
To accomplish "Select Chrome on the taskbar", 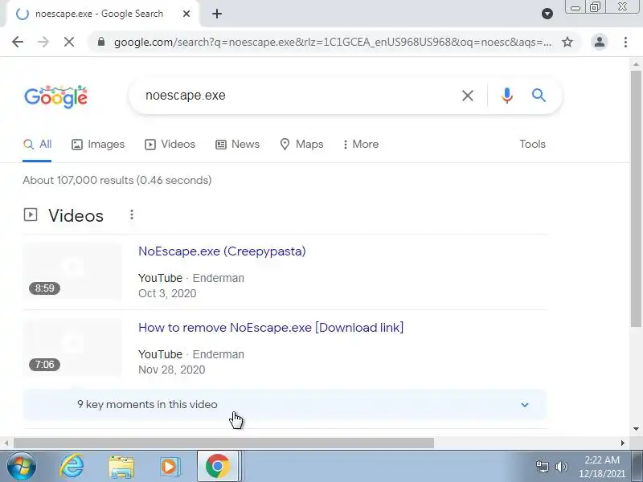I will point(217,467).
